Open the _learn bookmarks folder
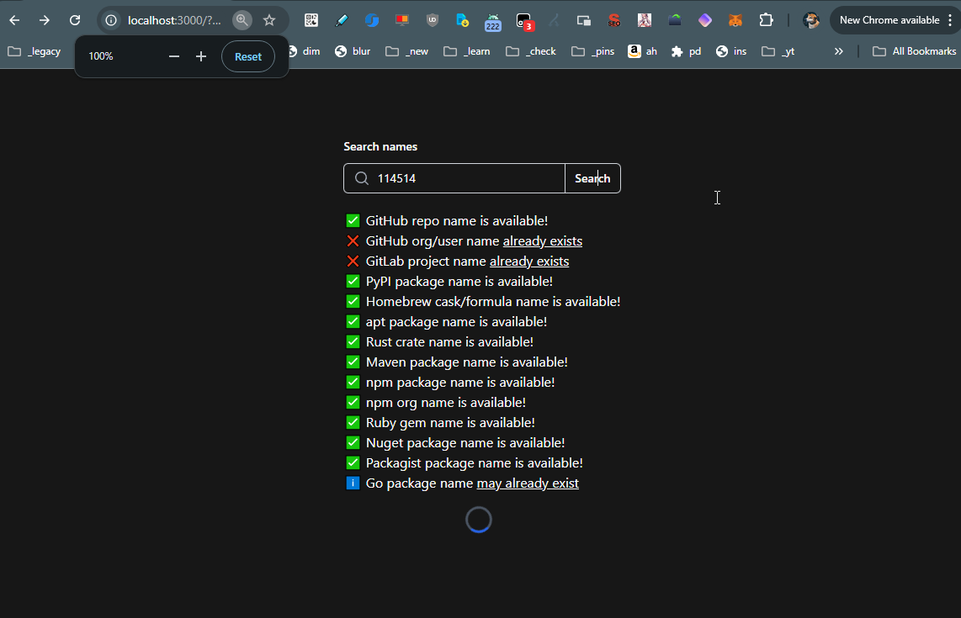 pos(467,51)
